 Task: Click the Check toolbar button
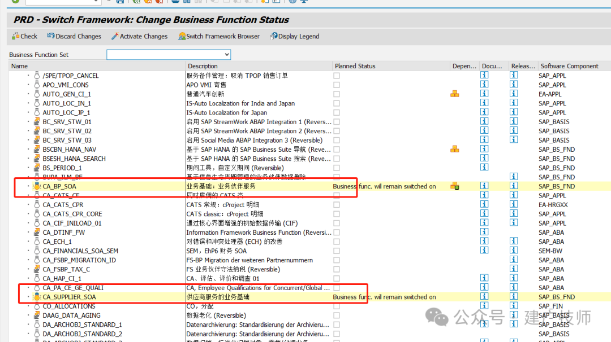pyautogui.click(x=24, y=36)
